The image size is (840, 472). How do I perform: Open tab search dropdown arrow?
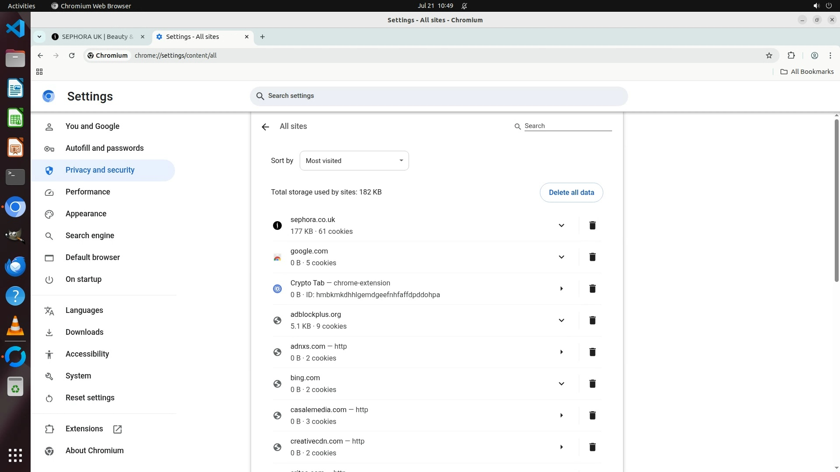pos(39,37)
